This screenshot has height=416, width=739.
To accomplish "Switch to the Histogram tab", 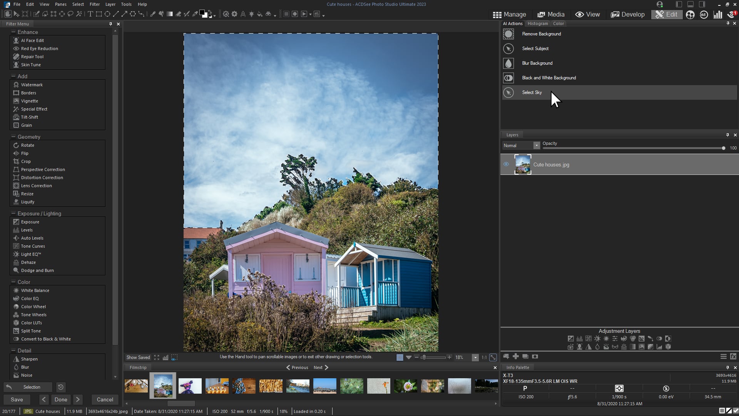I will [x=538, y=23].
